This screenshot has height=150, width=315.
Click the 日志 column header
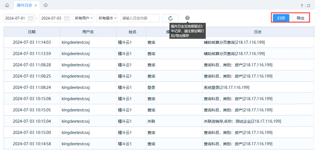(x=258, y=32)
